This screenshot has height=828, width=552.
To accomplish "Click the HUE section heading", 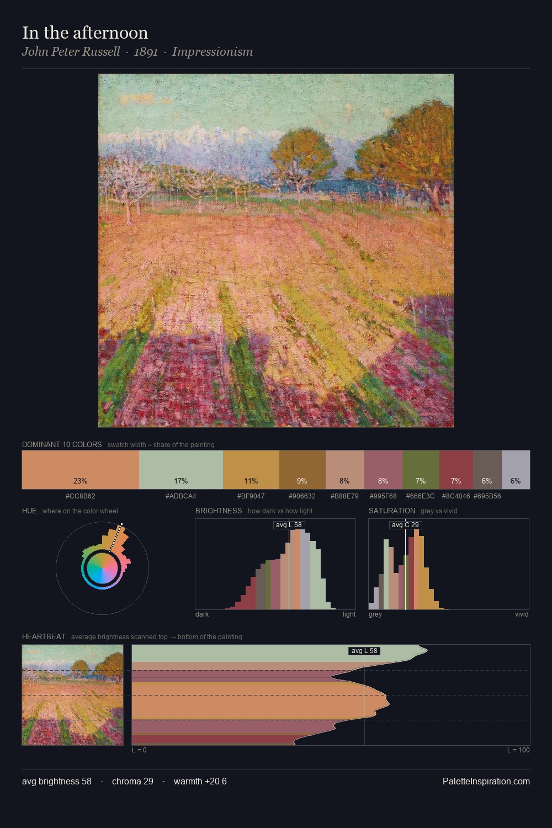I will click(29, 511).
